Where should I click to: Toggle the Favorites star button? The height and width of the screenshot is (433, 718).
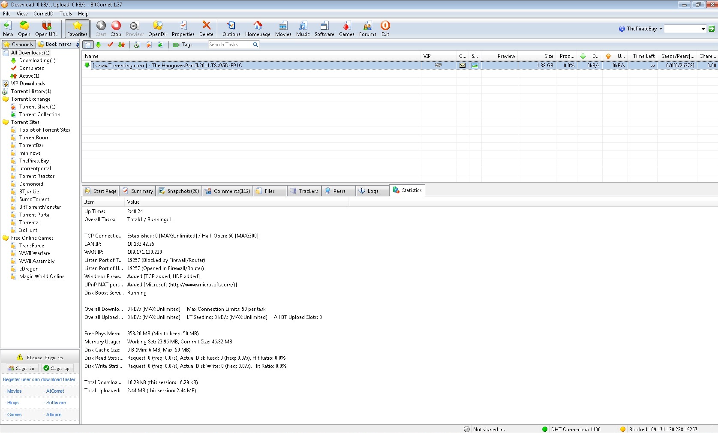[x=77, y=29]
